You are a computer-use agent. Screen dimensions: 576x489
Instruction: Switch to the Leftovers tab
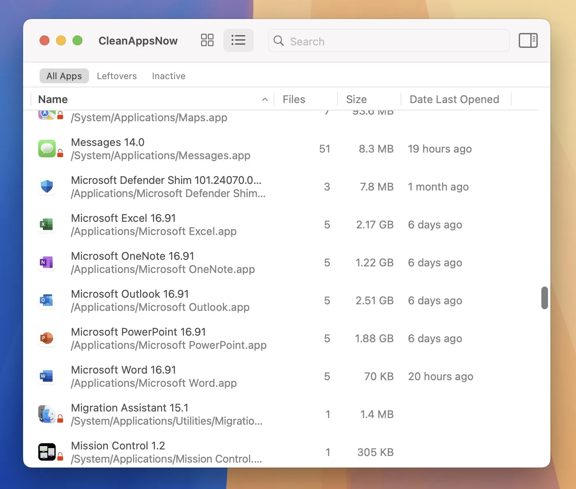pyautogui.click(x=117, y=76)
